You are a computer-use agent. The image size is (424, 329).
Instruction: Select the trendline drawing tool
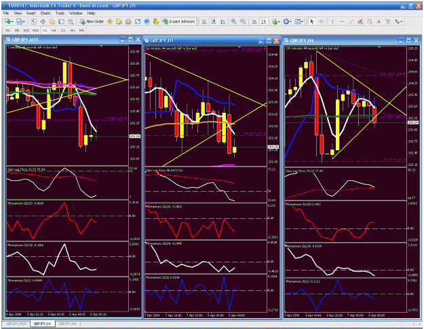coord(351,21)
